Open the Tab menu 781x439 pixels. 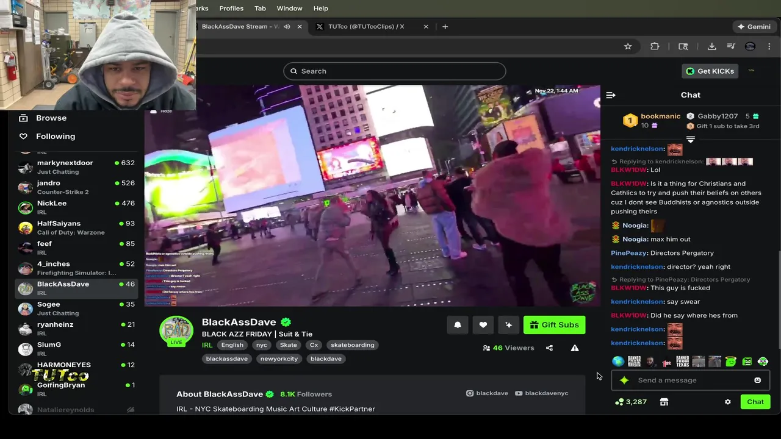click(x=260, y=9)
